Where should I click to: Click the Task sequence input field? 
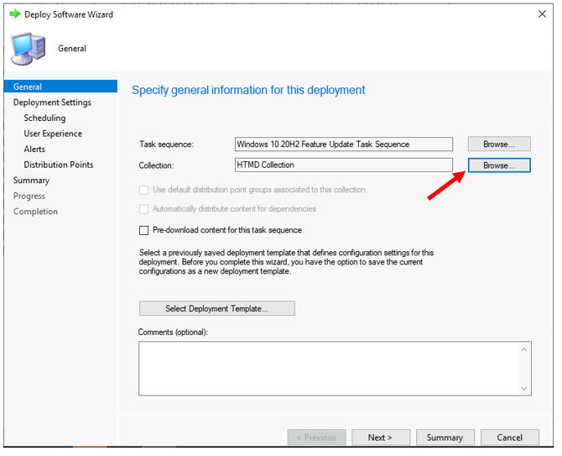point(344,144)
